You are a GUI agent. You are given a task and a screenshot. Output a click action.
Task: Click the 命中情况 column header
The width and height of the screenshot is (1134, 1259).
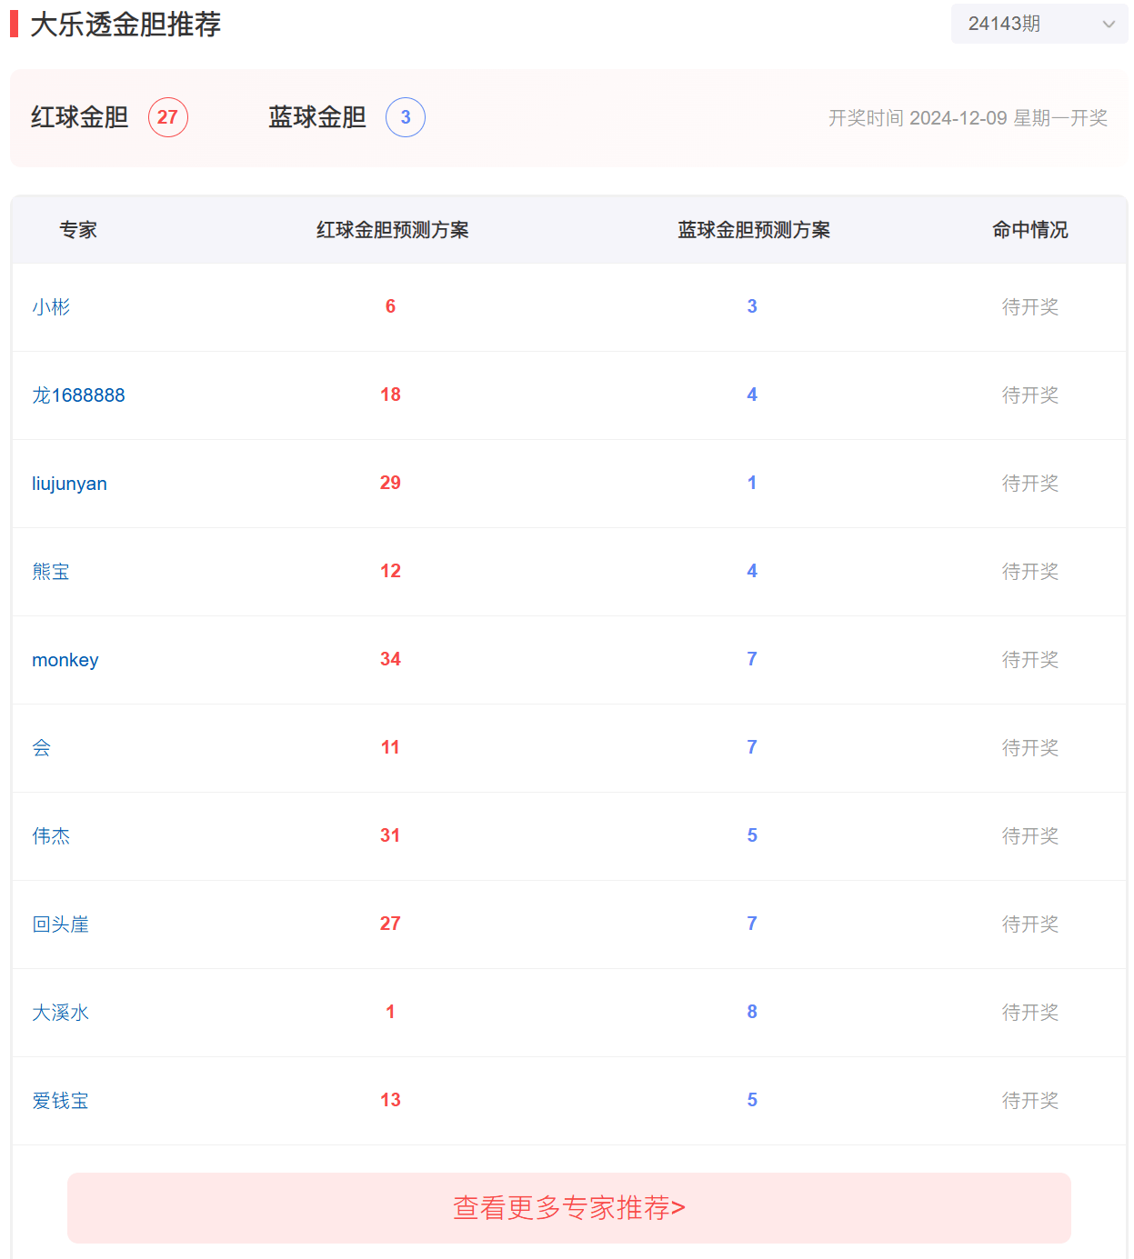[x=1029, y=230]
